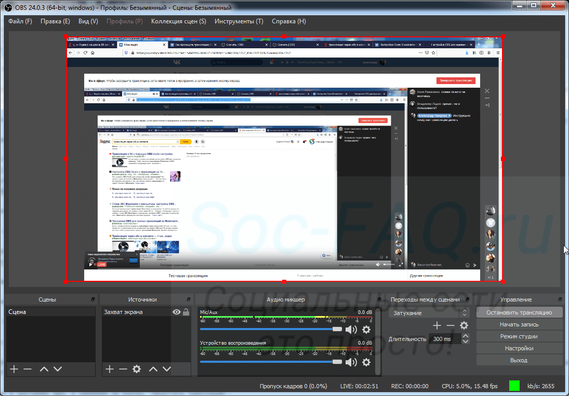Undock the Переходы между сценами panel
Image resolution: width=569 pixels, height=396 pixels.
(467, 299)
